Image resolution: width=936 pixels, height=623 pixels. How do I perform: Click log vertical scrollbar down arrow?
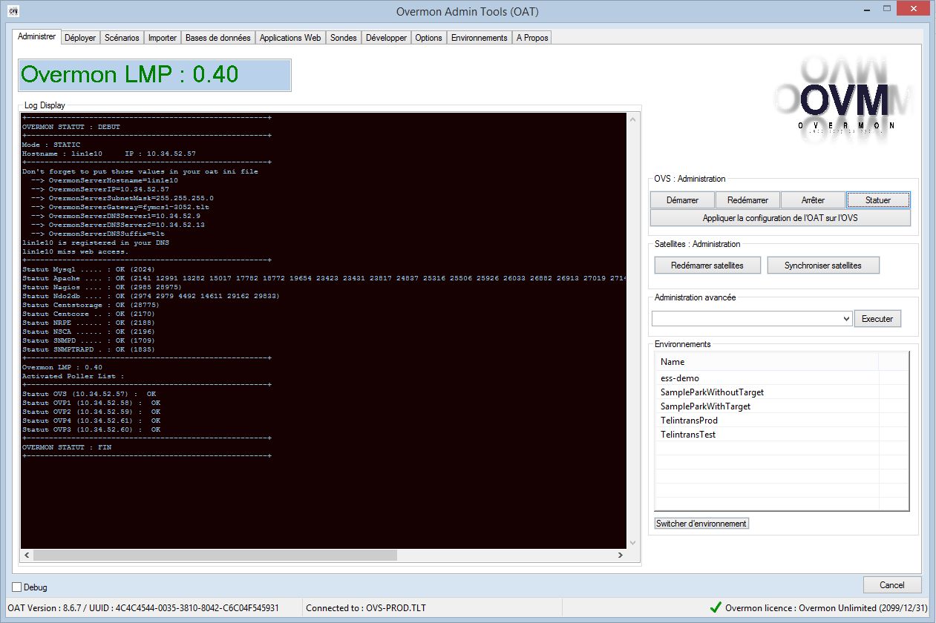(x=632, y=543)
